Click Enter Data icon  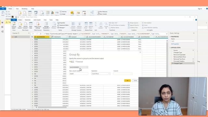pyautogui.click(x=31, y=25)
